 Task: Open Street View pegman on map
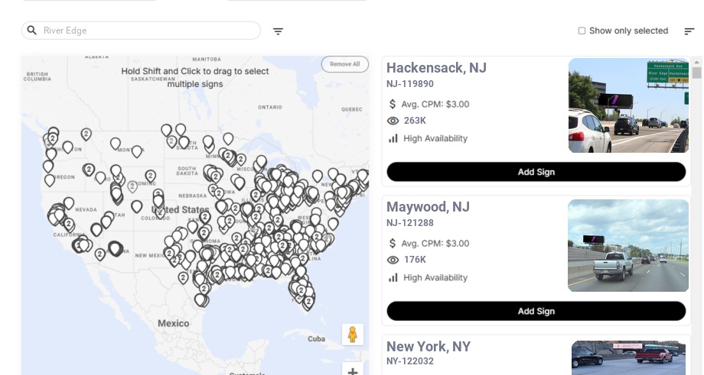[x=352, y=335]
